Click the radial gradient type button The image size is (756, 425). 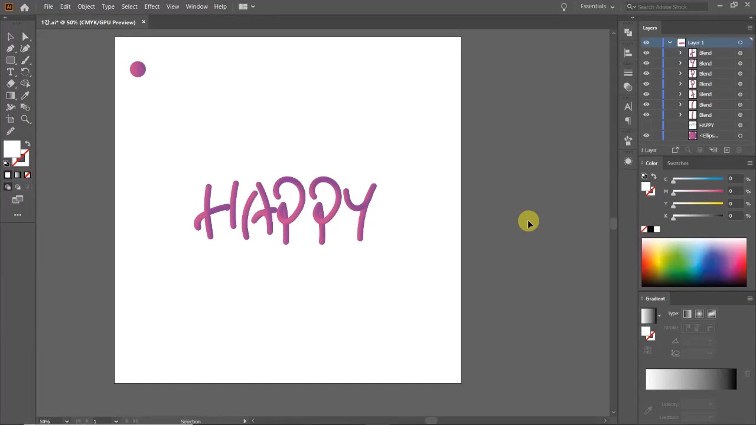click(x=699, y=314)
